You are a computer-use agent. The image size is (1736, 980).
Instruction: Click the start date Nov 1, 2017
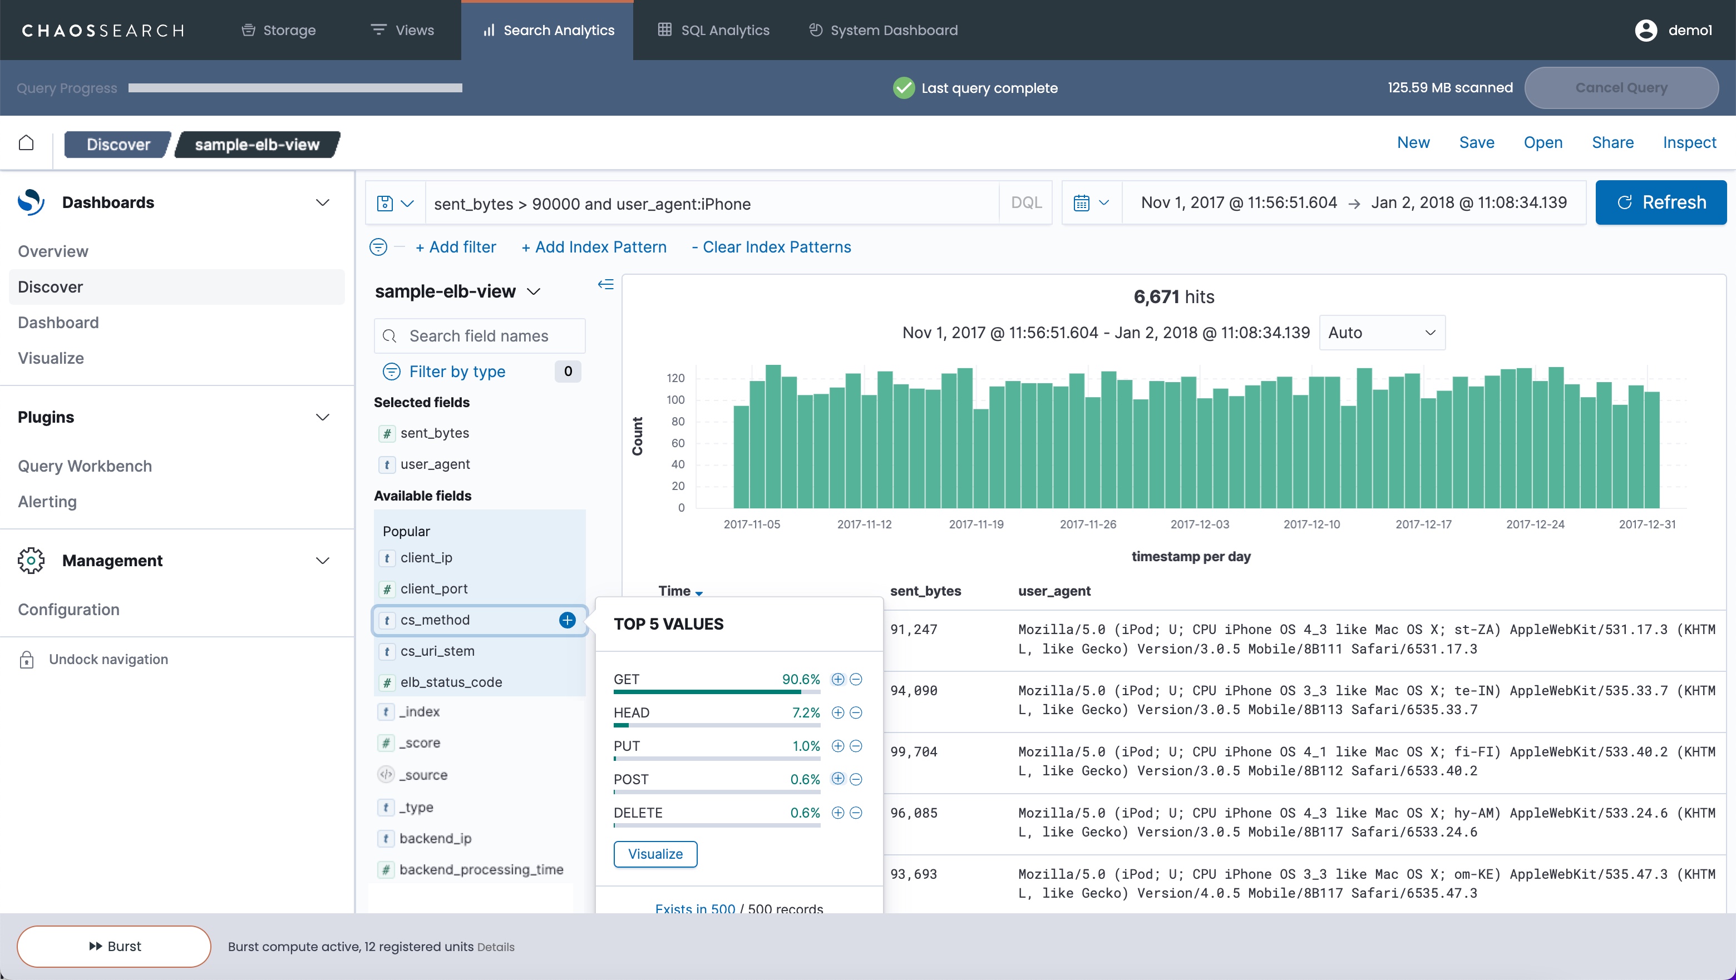click(1239, 203)
